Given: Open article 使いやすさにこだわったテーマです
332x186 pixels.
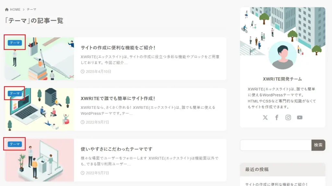Looking at the screenshot, I should (116, 149).
